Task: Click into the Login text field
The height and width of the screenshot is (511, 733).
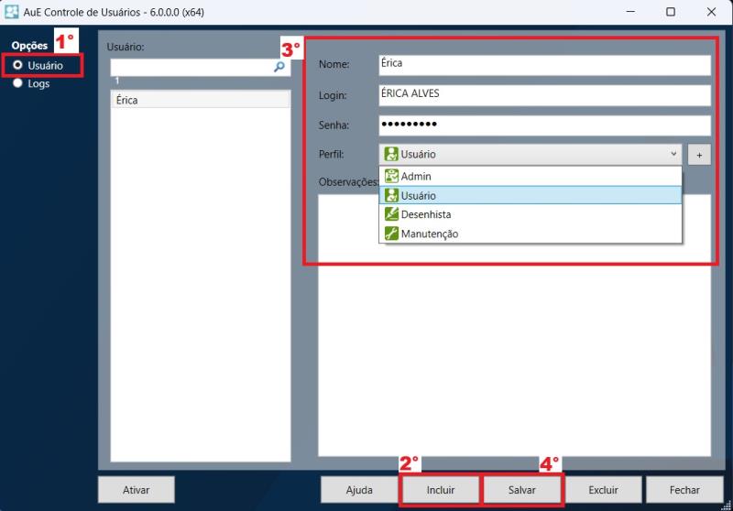Action: pyautogui.click(x=544, y=94)
